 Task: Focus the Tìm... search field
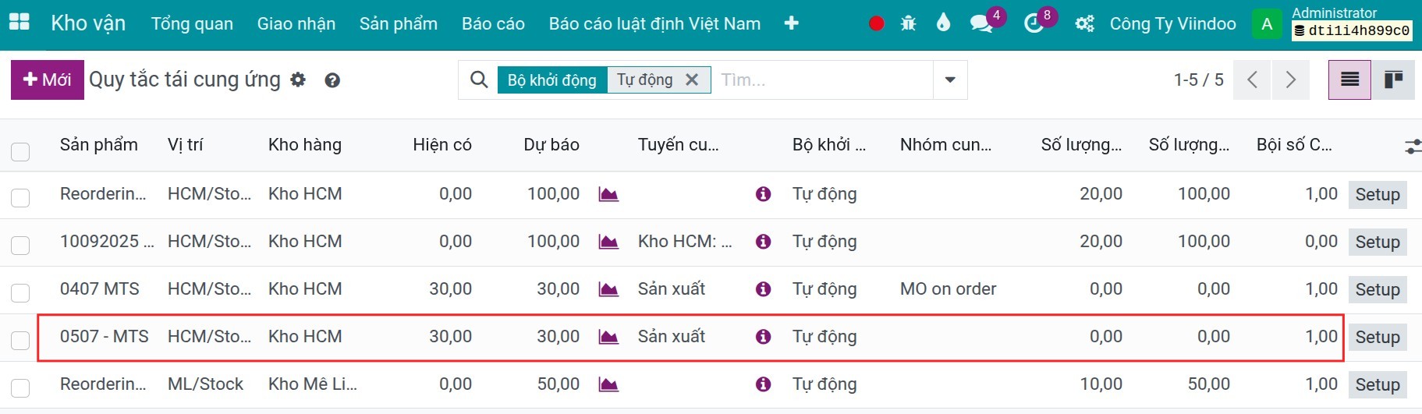(823, 80)
